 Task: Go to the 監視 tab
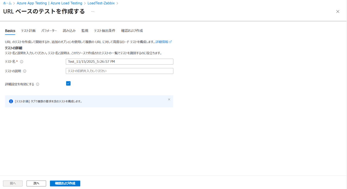pos(85,31)
